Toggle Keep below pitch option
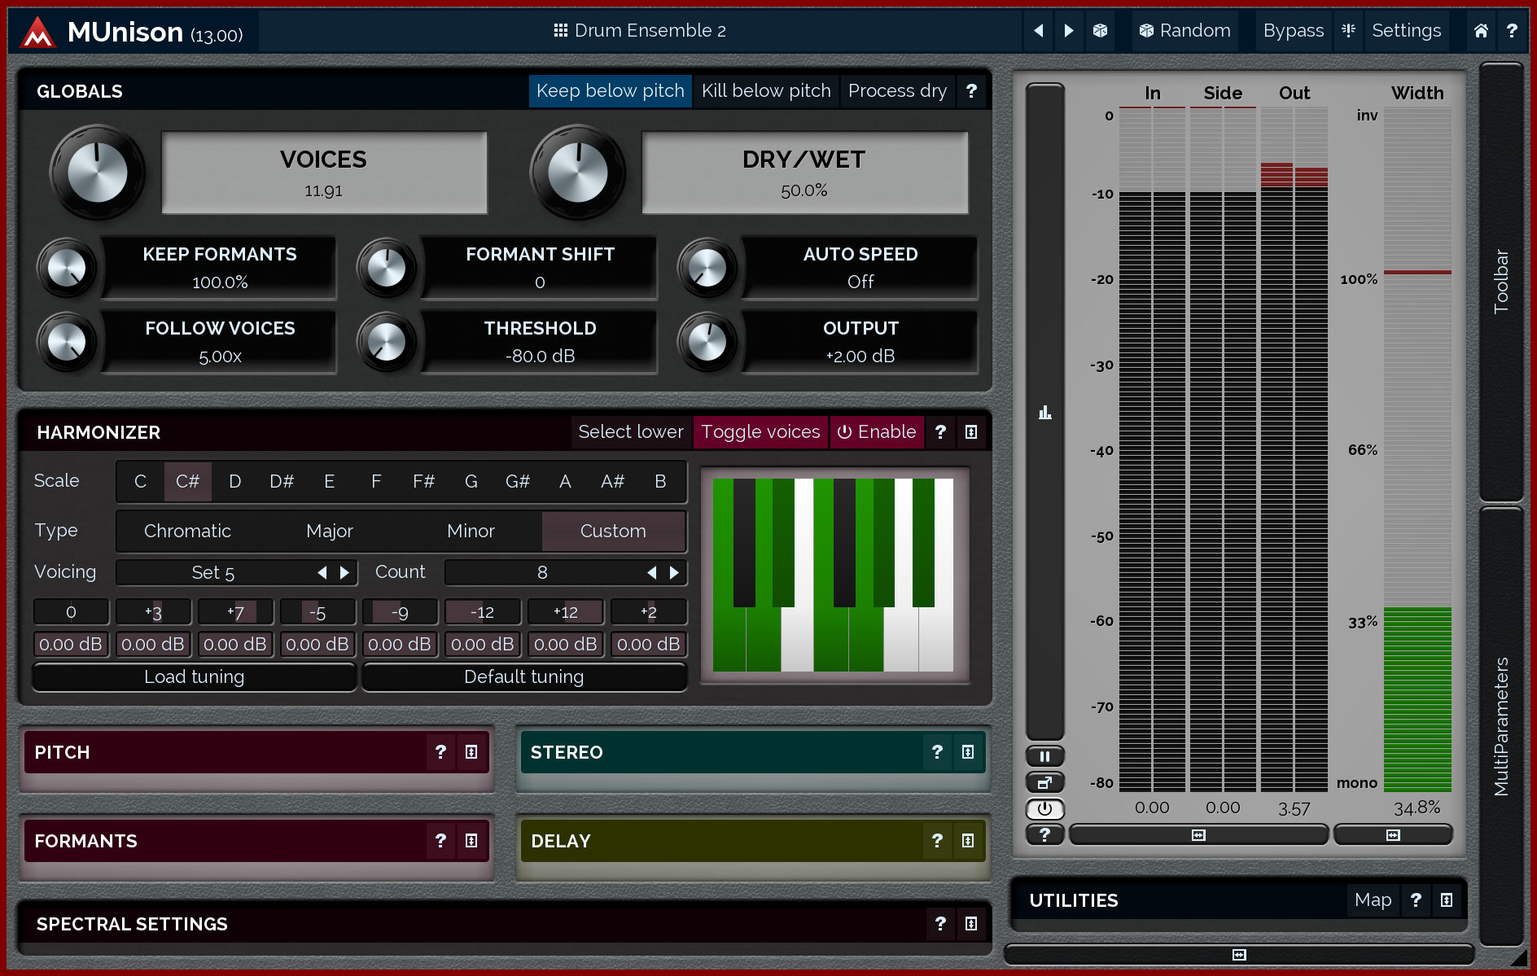The image size is (1537, 976). 610,91
